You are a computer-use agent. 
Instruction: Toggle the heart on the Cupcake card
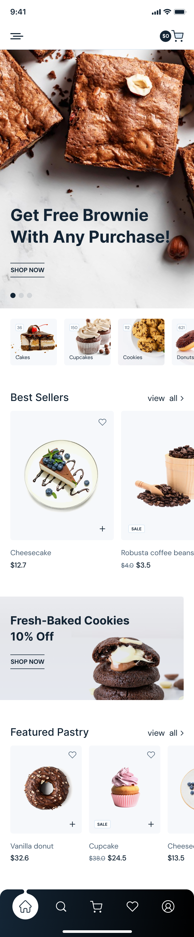151,755
